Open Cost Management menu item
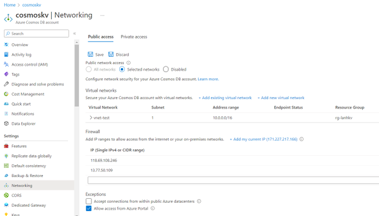Screen dimensions: 379x216 [28, 94]
